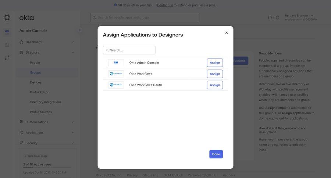
Task: Click the Okta Workflows OAuth app logo
Action: 116,85
